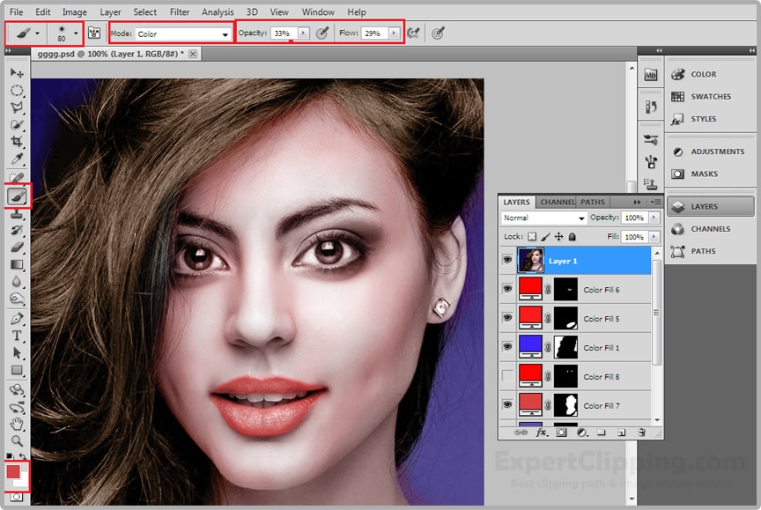
Task: Select the Crop tool
Action: coord(17,143)
